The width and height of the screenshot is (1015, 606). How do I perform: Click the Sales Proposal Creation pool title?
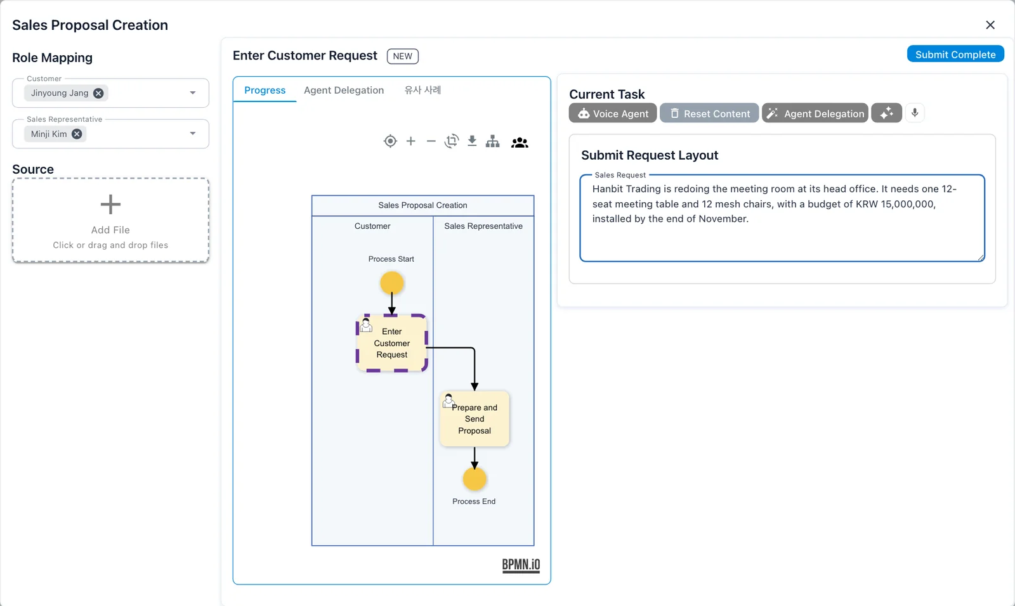tap(422, 205)
